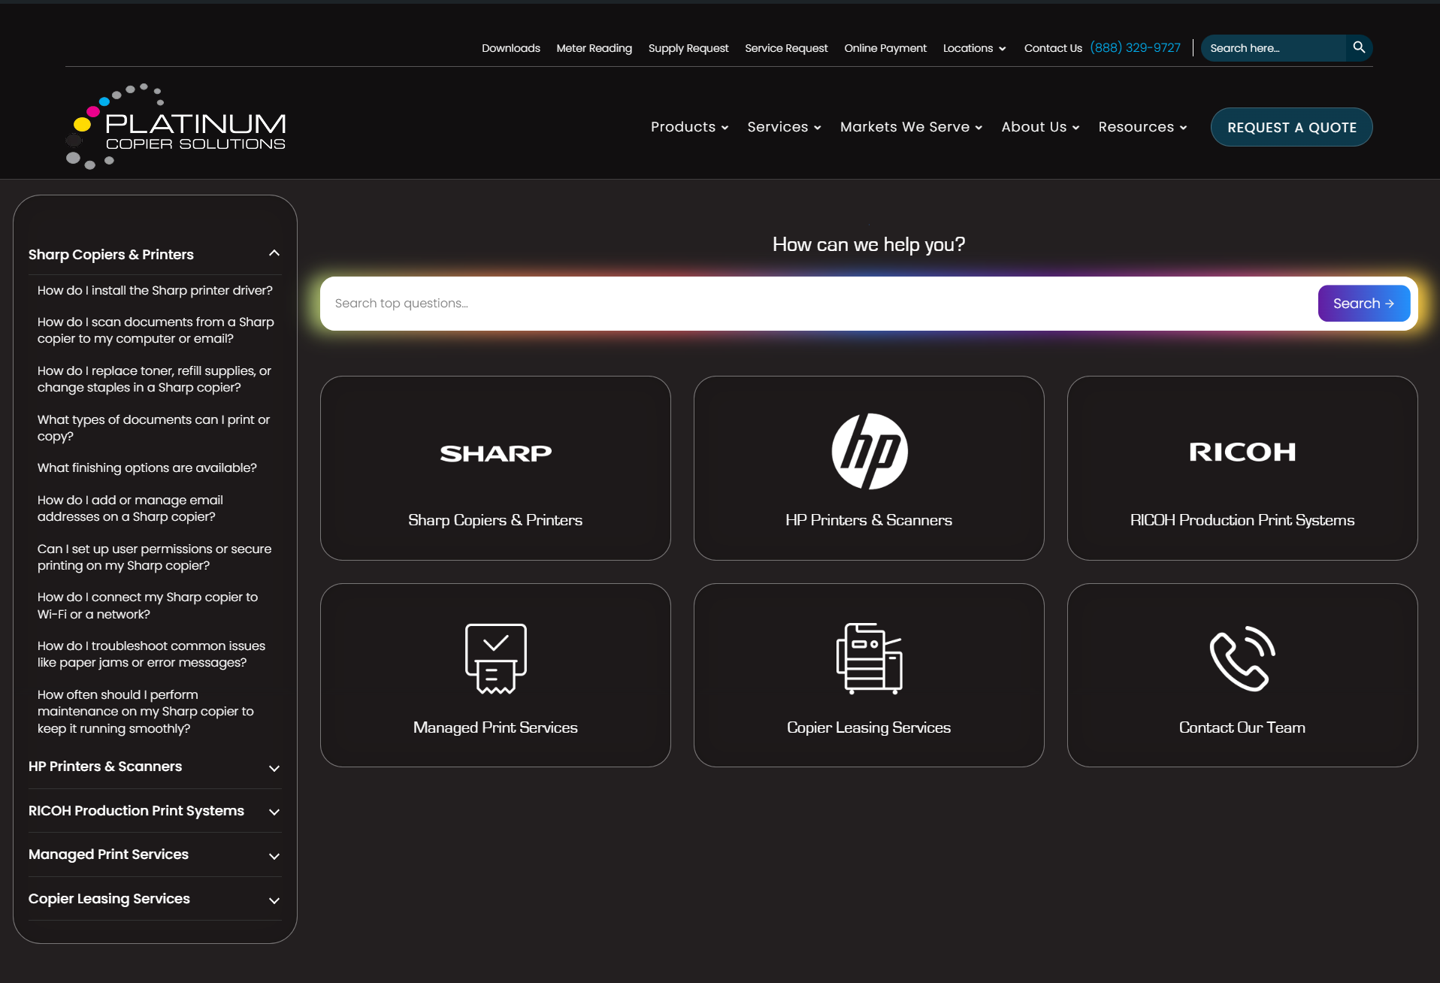
Task: Open 'How do I replace toner, refill supplies' question
Action: point(154,379)
